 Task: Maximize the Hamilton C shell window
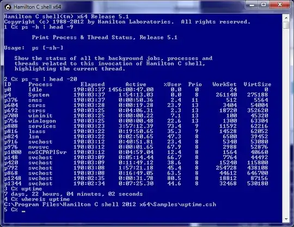pos(264,4)
